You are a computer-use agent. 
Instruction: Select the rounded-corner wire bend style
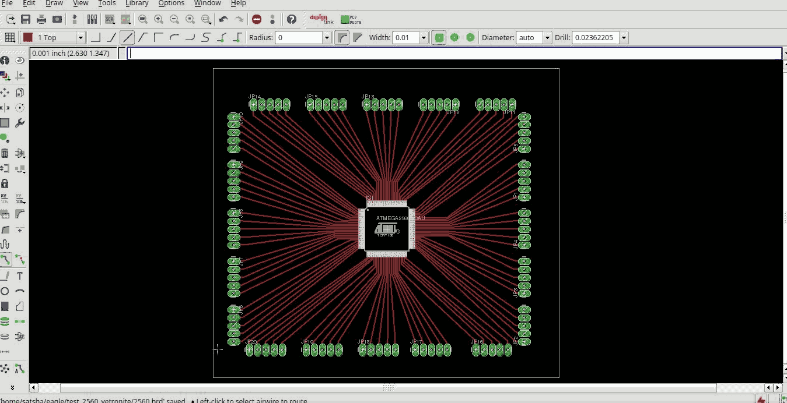tap(174, 38)
